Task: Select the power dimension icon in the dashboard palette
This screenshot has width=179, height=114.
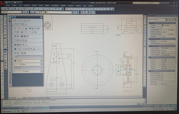Action: [x=15, y=21]
